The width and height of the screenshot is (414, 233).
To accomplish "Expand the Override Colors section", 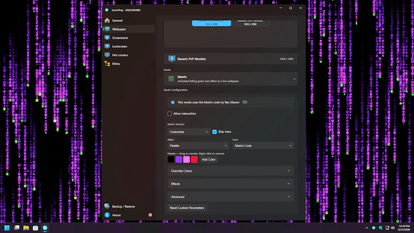I will click(231, 171).
